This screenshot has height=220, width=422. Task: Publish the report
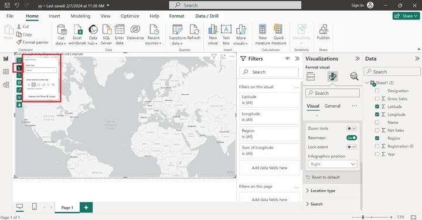point(323,32)
